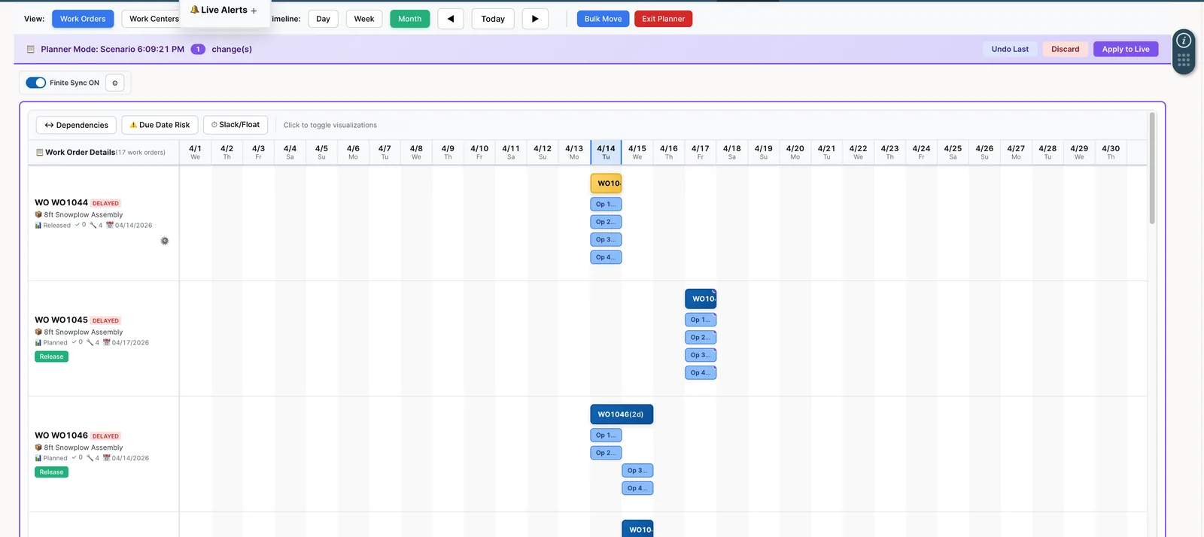1204x537 pixels.
Task: Advance timeline with the next arrow
Action: click(535, 19)
